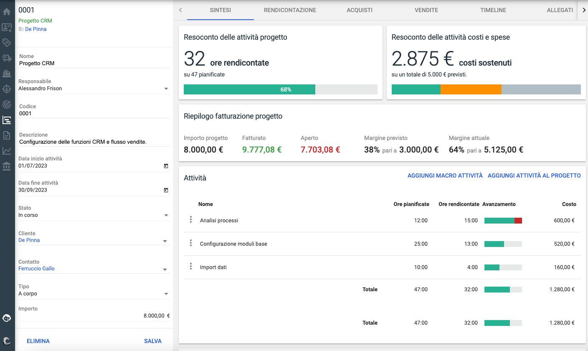The height and width of the screenshot is (351, 588).
Task: Open the contacts card icon in sidebar
Action: pos(7,28)
